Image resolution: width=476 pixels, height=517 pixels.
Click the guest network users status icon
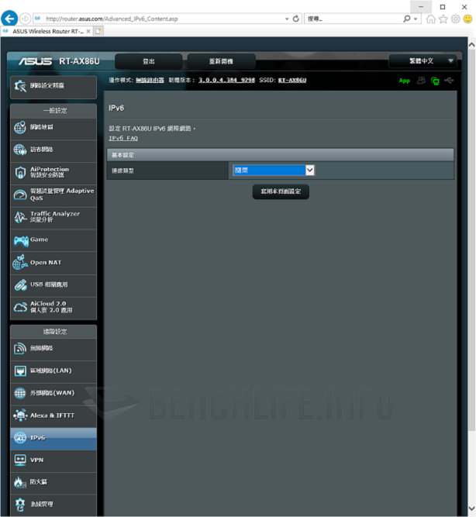421,81
